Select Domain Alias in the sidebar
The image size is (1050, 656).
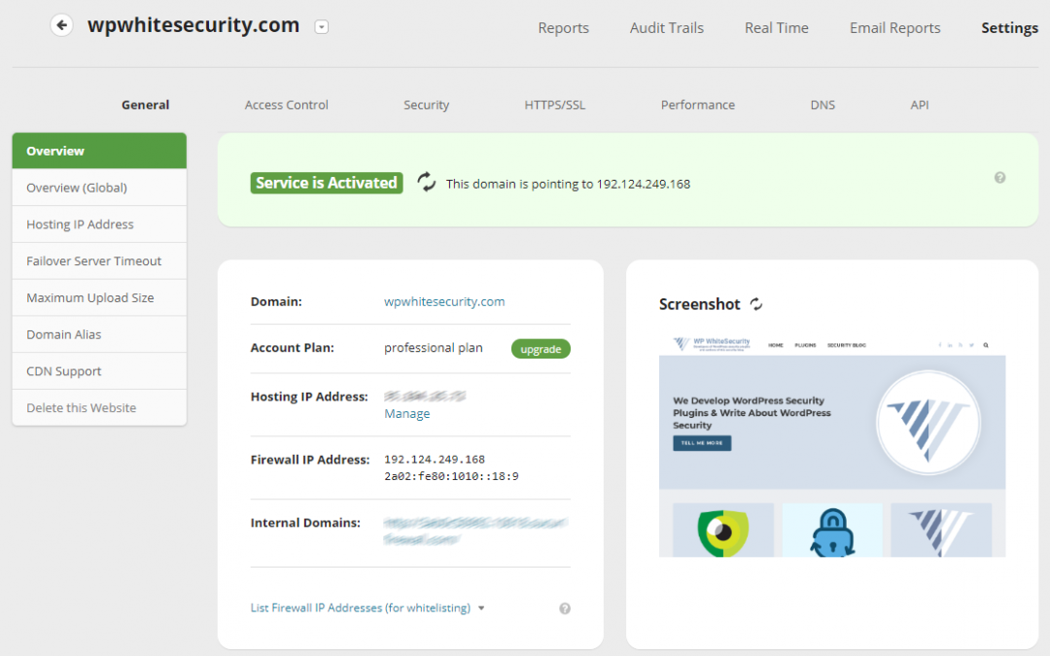click(x=99, y=334)
